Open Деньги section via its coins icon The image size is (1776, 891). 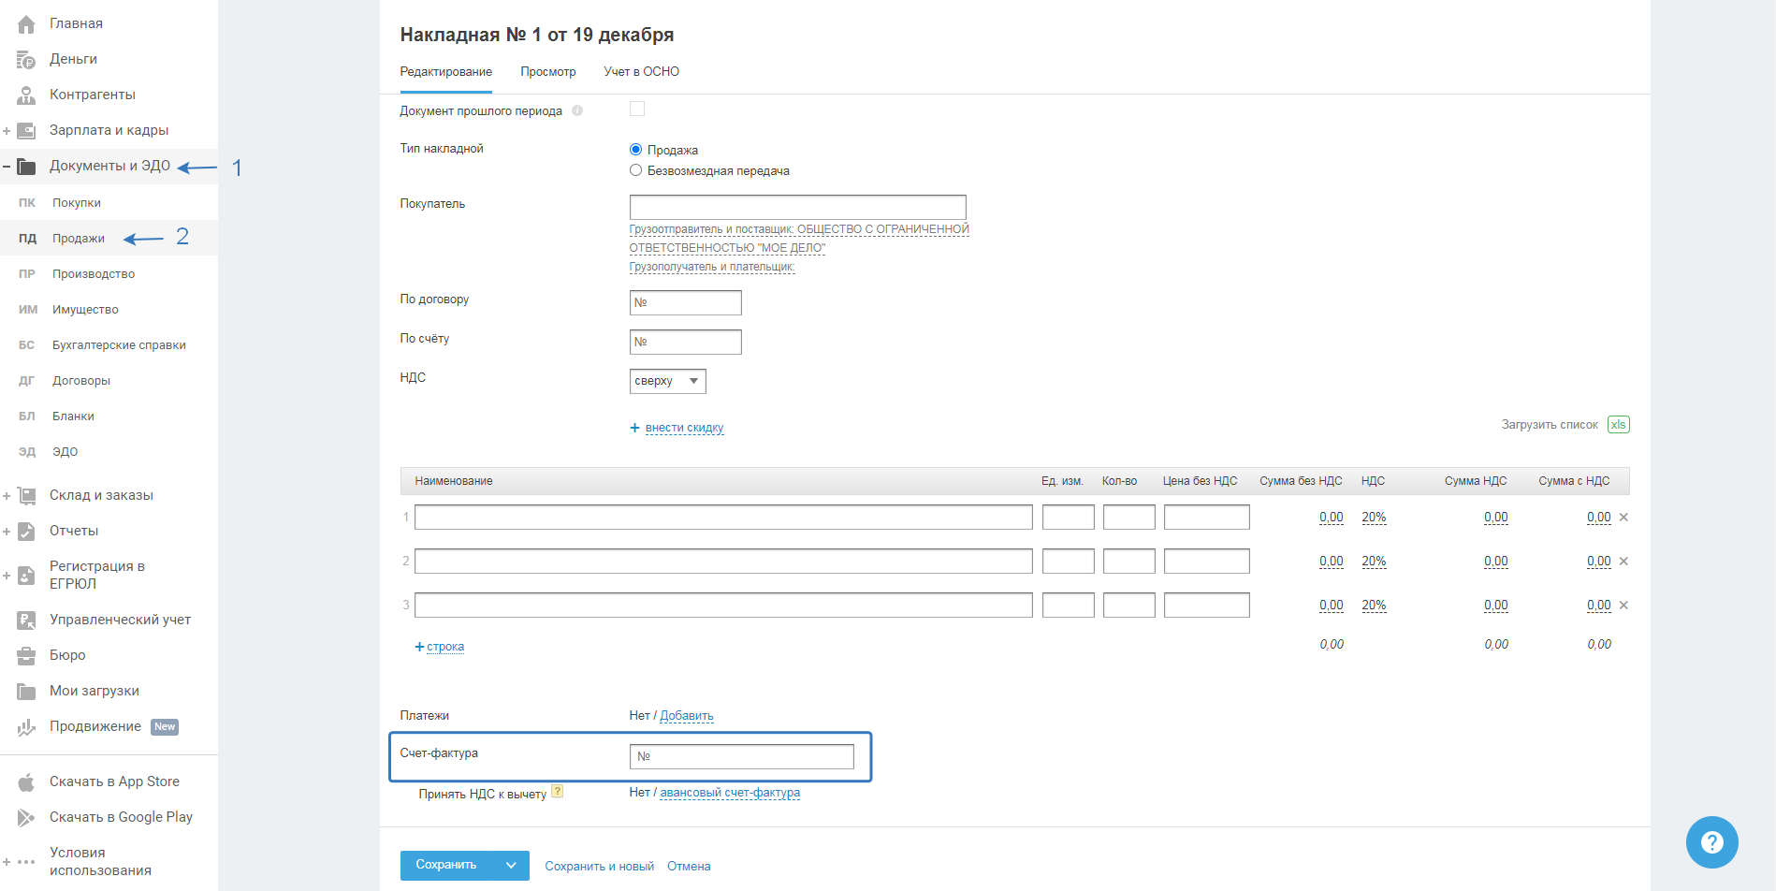coord(26,60)
